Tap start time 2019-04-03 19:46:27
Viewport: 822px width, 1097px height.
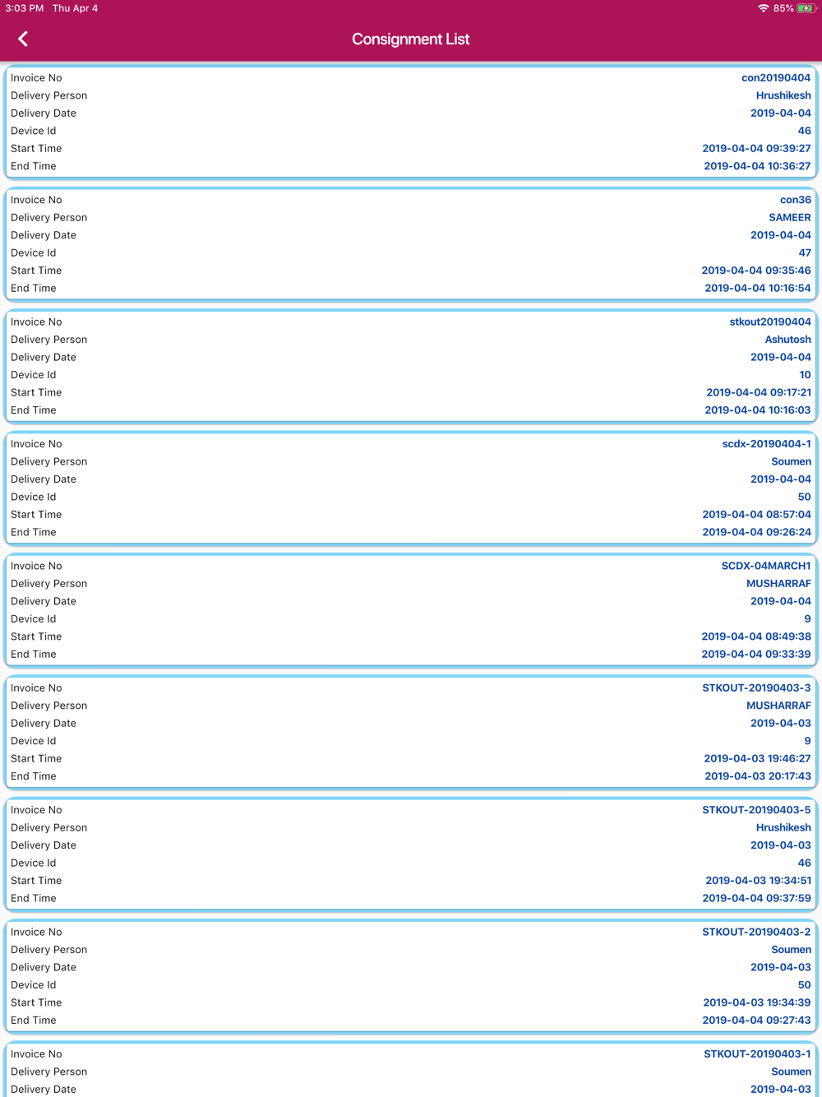757,759
